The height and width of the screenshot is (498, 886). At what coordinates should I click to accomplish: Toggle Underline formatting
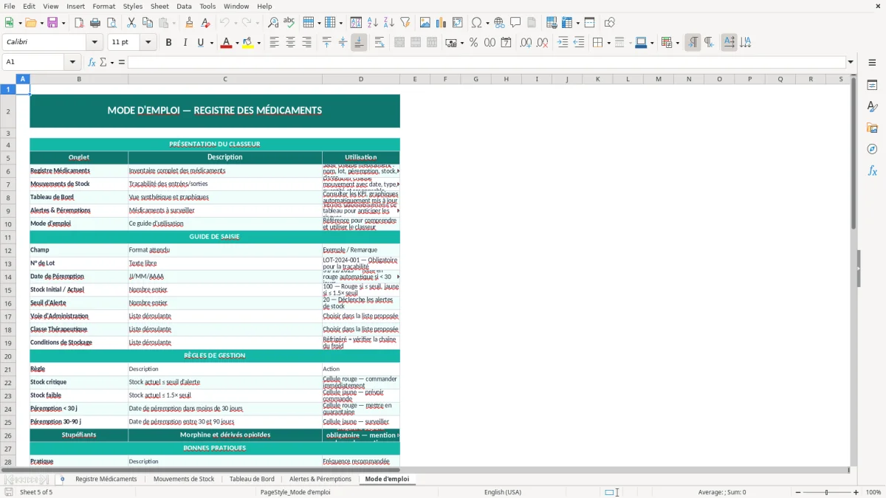200,43
